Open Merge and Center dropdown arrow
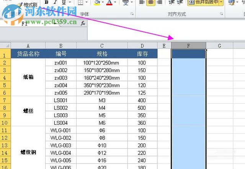The height and width of the screenshot is (169, 245). pos(221,2)
